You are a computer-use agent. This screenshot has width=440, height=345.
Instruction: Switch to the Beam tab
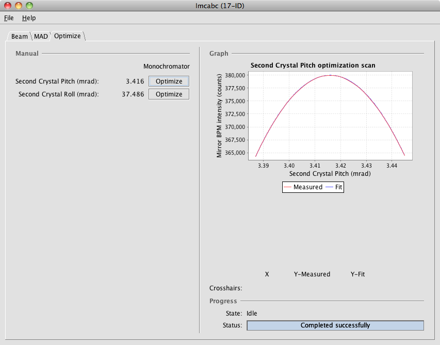click(x=20, y=37)
